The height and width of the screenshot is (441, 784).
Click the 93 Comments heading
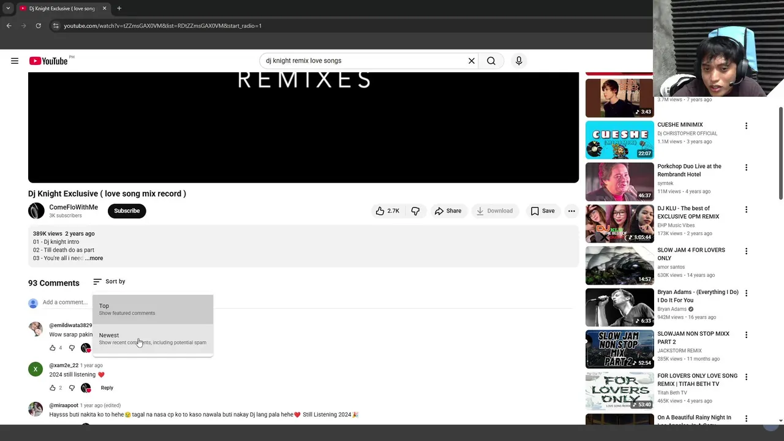[54, 283]
